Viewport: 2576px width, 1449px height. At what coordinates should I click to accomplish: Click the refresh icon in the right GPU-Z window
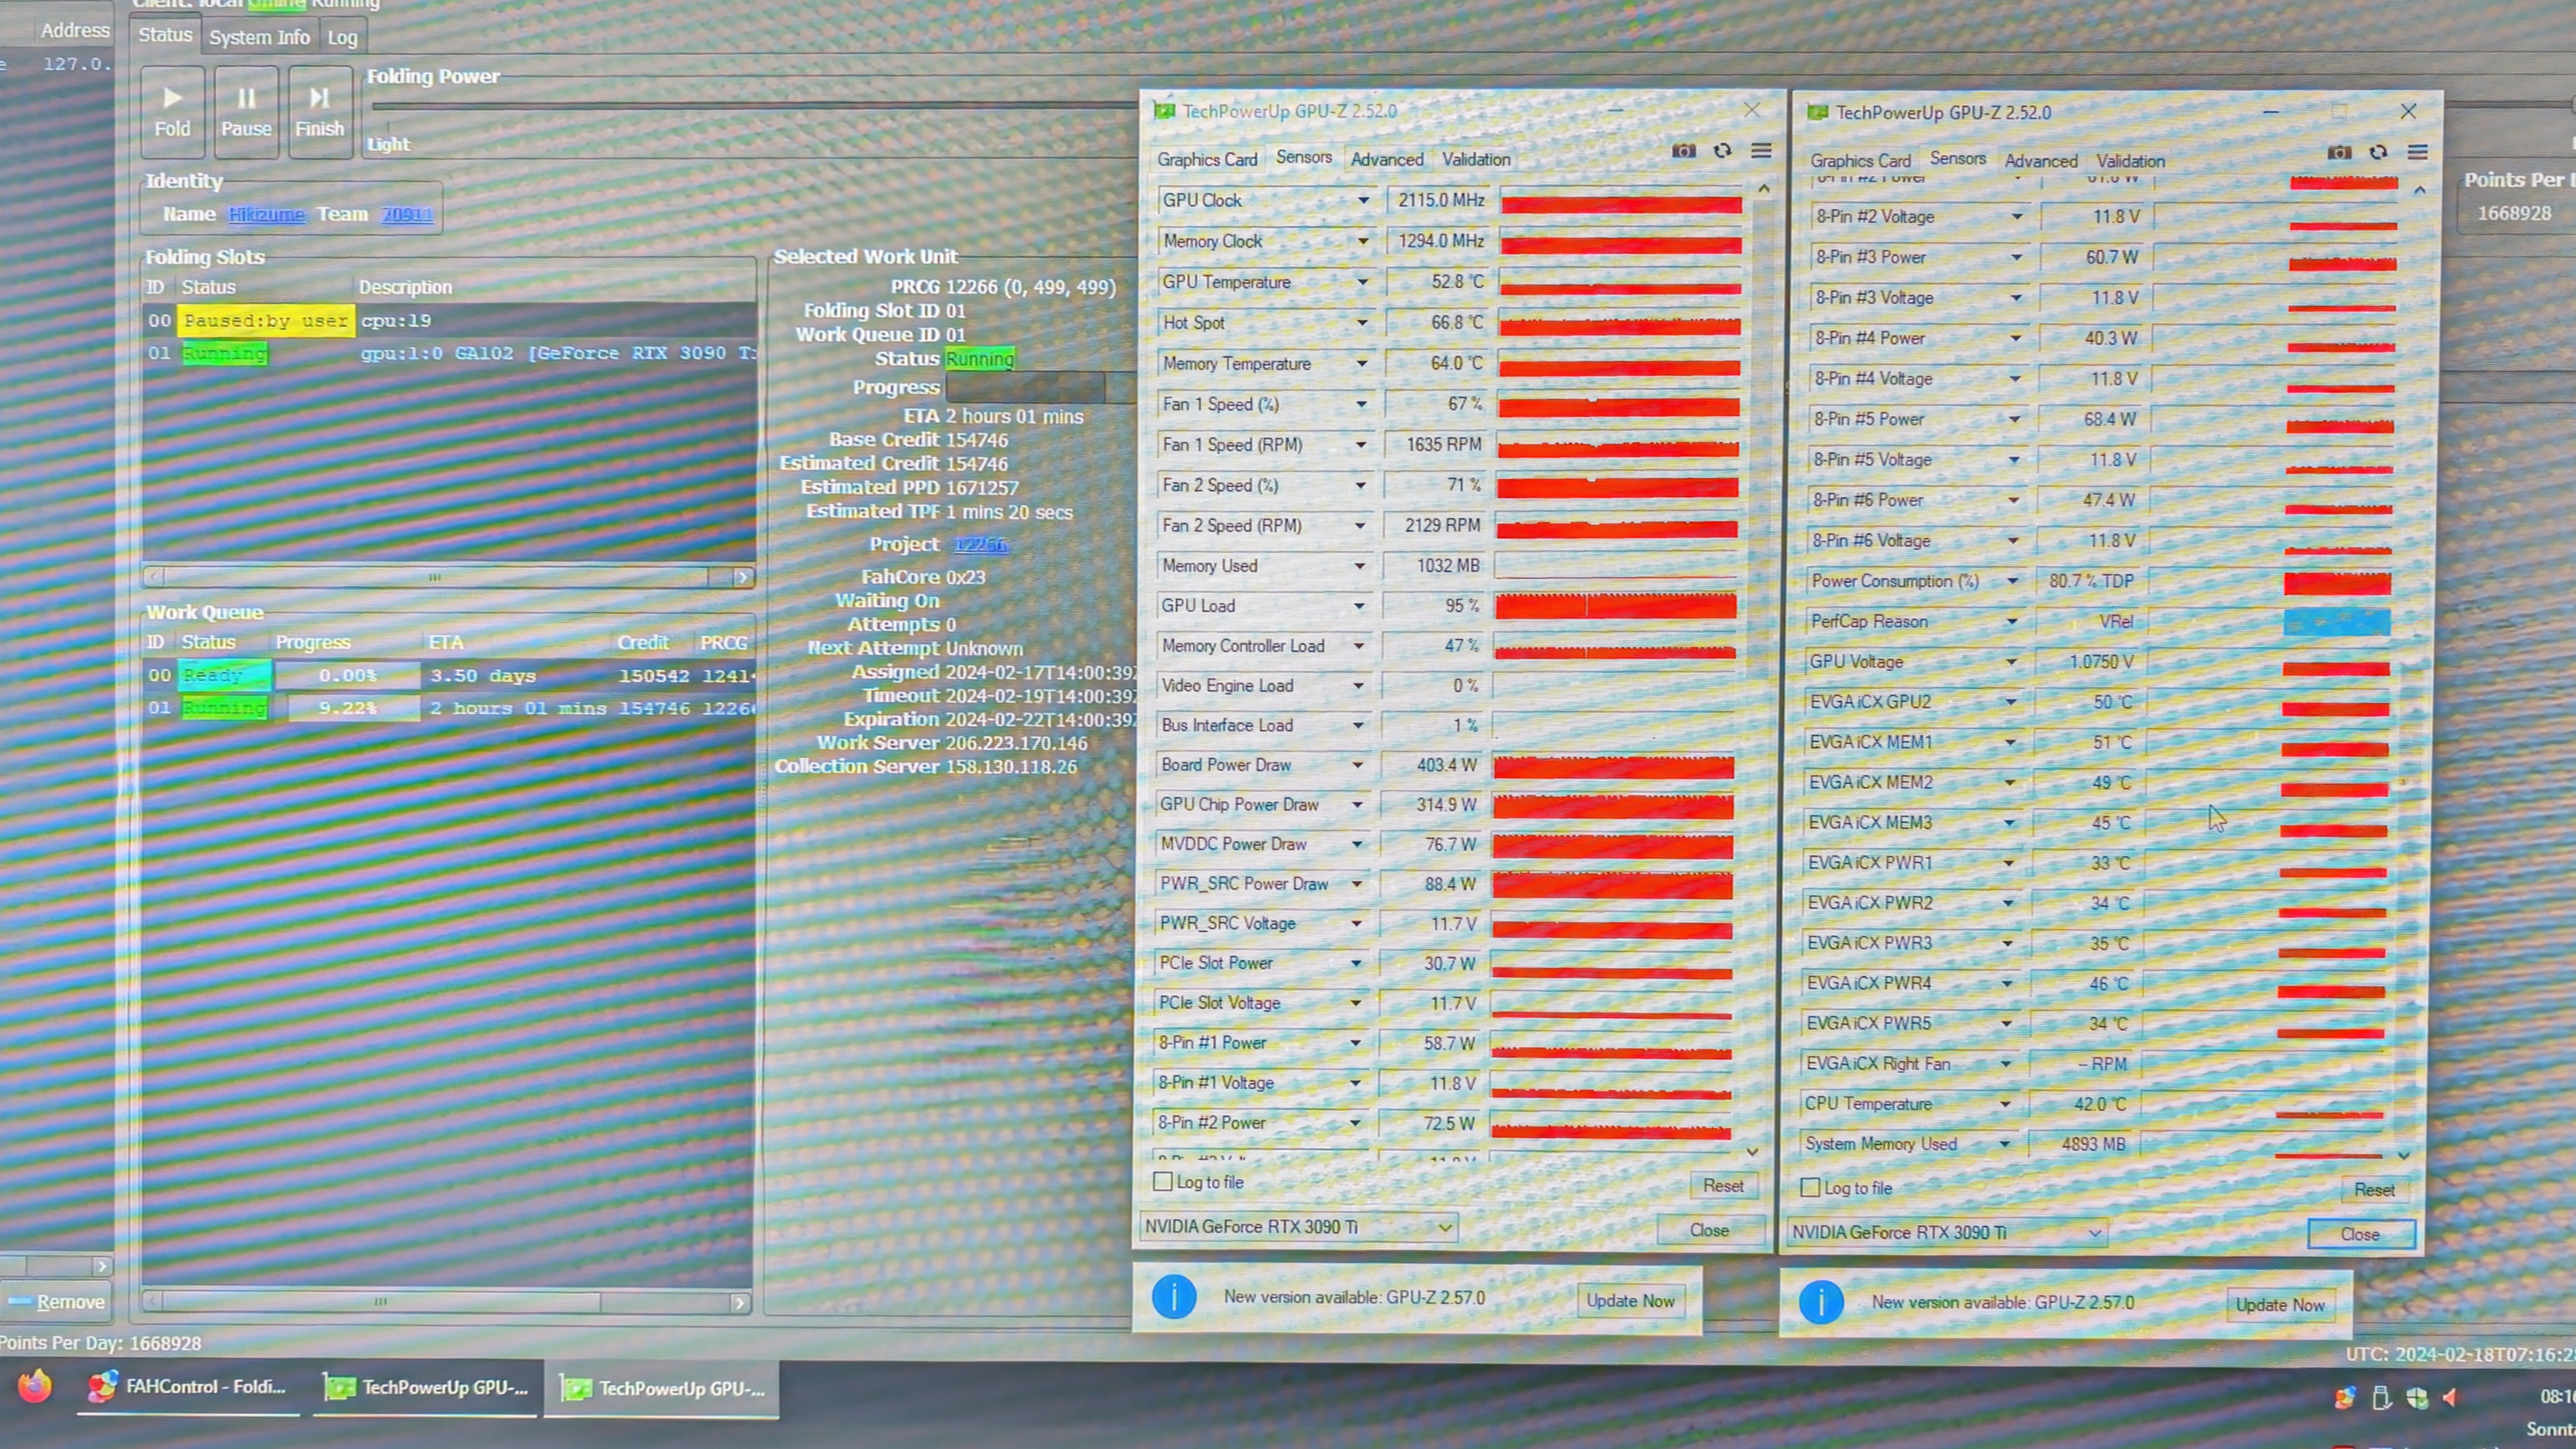coord(2378,153)
